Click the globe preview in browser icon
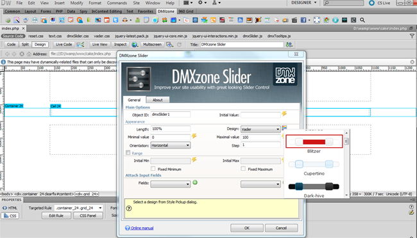The height and width of the screenshot is (238, 417). 135,45
